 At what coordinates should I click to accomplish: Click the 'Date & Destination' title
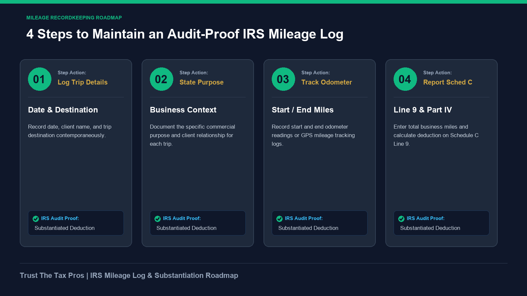[63, 110]
